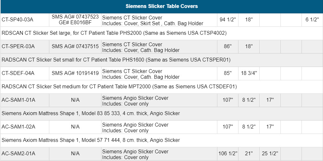The width and height of the screenshot is (323, 161).
Task: Click the RADSCAN PHS1600 small set description
Action: pos(116,60)
